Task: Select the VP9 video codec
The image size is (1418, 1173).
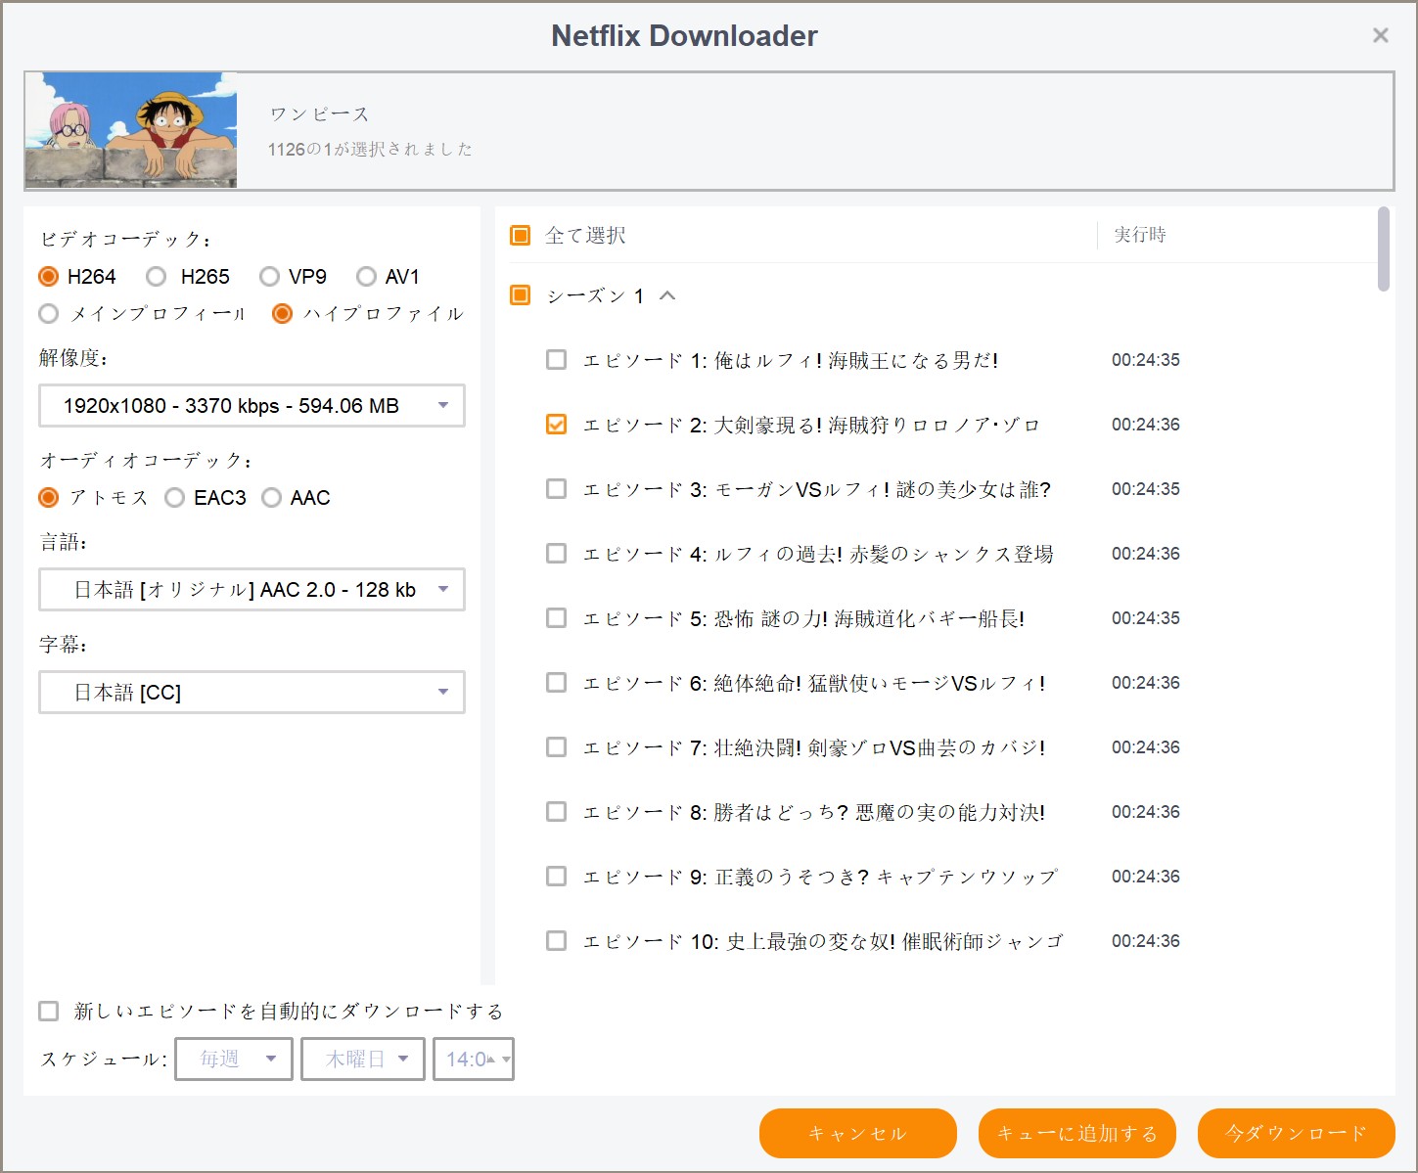Action: coord(269,277)
